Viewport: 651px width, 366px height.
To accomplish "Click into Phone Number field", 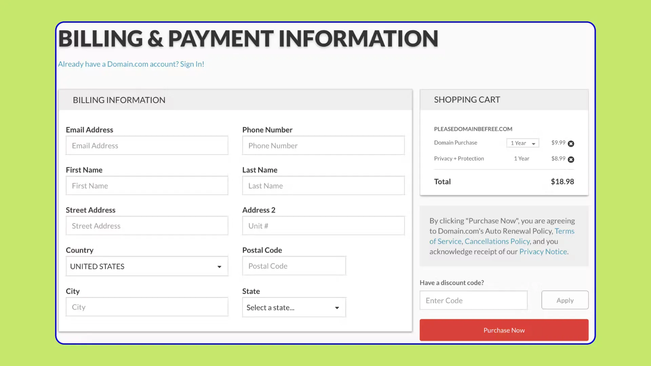I will (x=323, y=146).
